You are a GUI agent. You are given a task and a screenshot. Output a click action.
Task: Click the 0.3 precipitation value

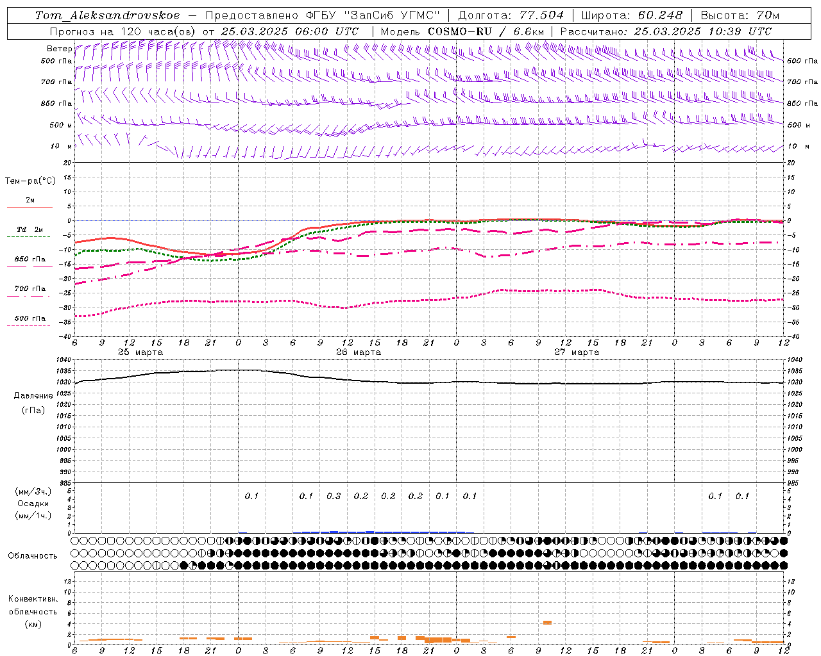coord(334,496)
